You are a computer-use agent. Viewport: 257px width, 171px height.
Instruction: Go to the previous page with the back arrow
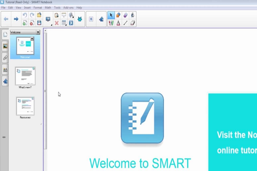click(6, 19)
